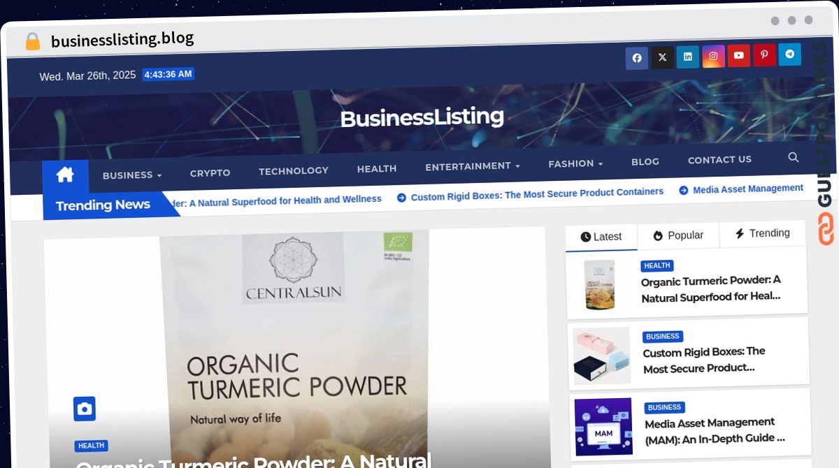
Task: Expand the Business menu dropdown
Action: point(132,175)
